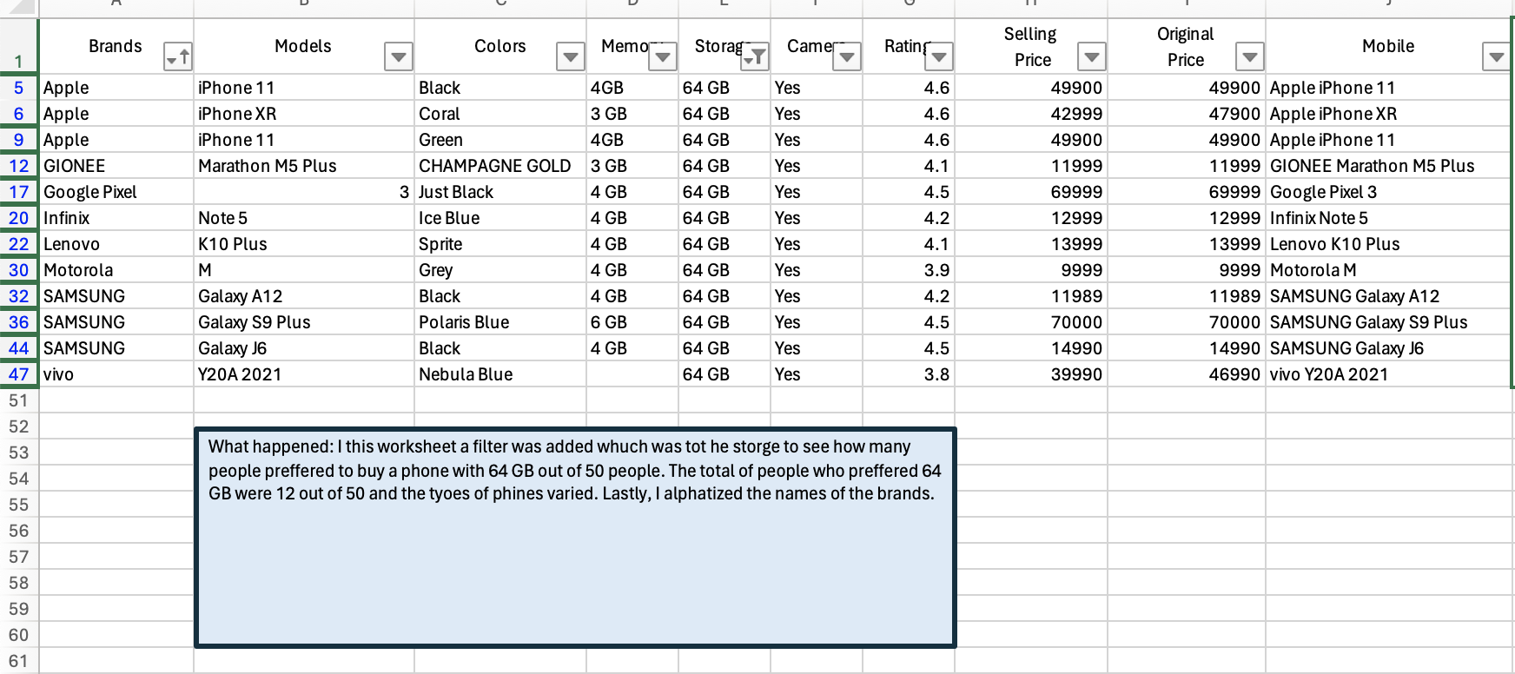
Task: Open the Selling Price filter dropdown
Action: click(1091, 58)
